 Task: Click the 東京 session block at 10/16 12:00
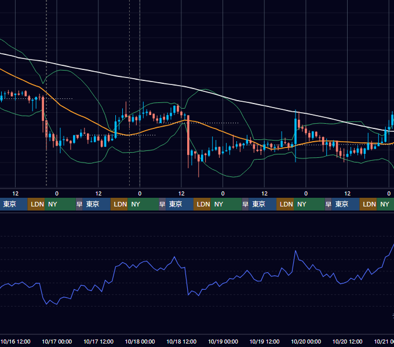pos(13,204)
